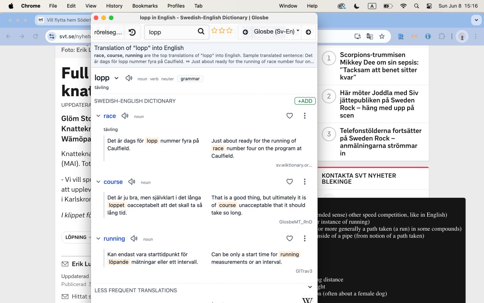Open the 'running' translation link

tap(114, 239)
